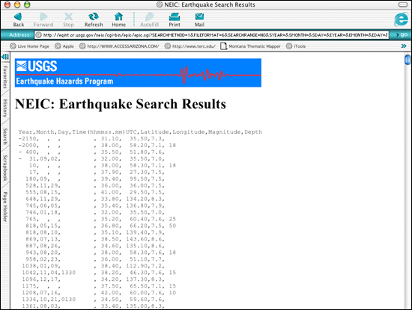Screen dimensions: 412x310
Task: Select the row '- 31,09,02'
Action: pos(91,159)
